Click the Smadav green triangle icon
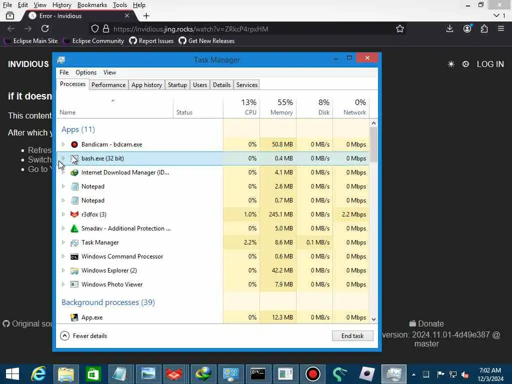 (x=74, y=228)
